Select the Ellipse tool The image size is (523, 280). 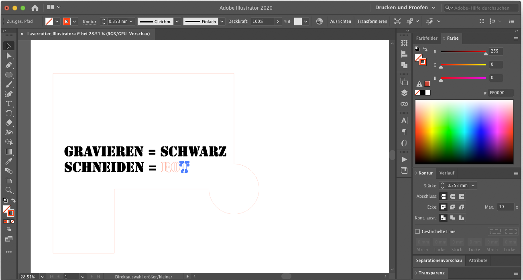click(x=9, y=75)
